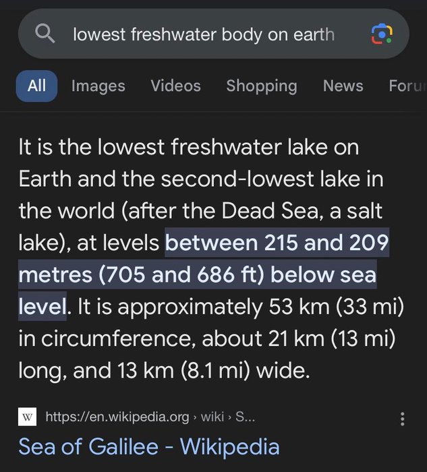Tap the magnifying glass search icon
This screenshot has width=427, height=472.
(45, 34)
